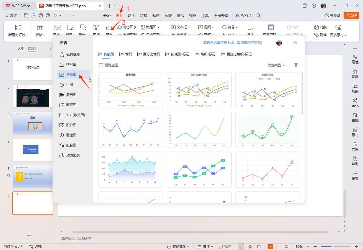Open the 设置 settings icon in sidebar

[355, 176]
